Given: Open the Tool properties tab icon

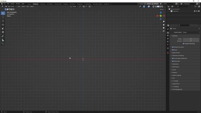Looking at the screenshot, I should tap(168, 29).
